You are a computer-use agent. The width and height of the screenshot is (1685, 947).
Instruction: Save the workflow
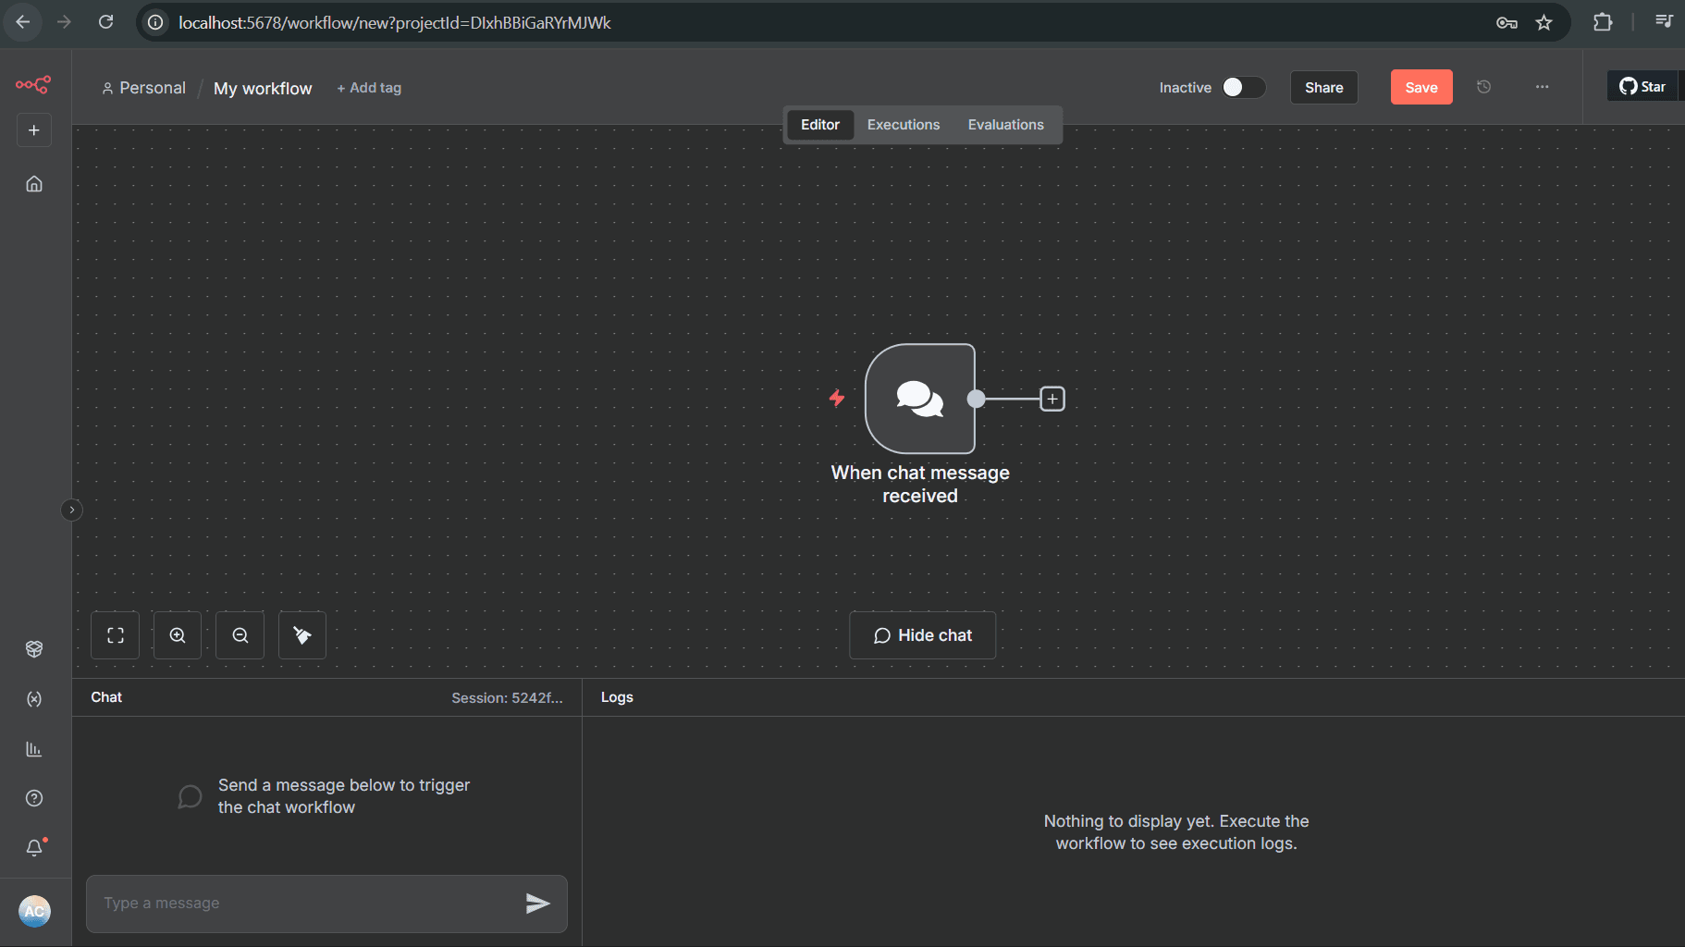coord(1421,87)
